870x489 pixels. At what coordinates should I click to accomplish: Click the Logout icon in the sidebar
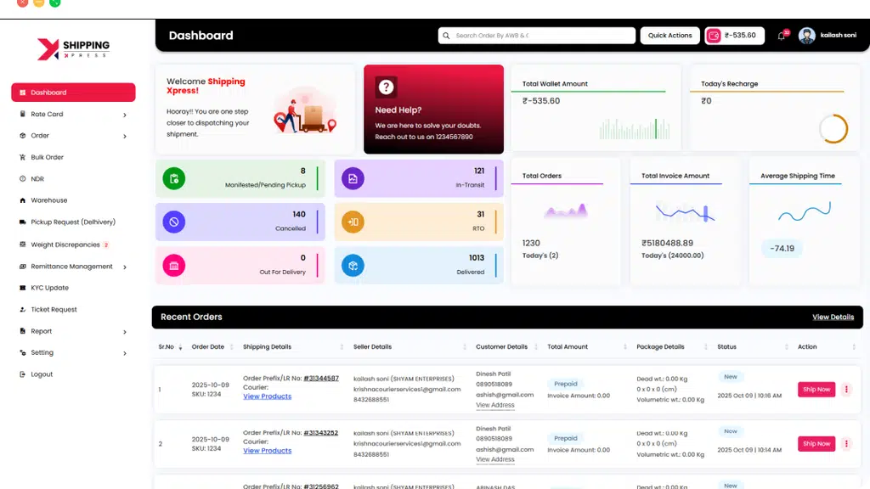(22, 374)
